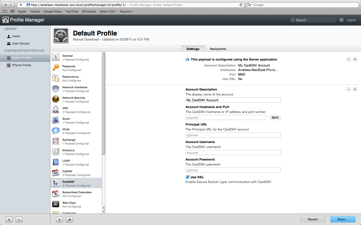Click the payload list scroll down arrow

click(x=104, y=211)
